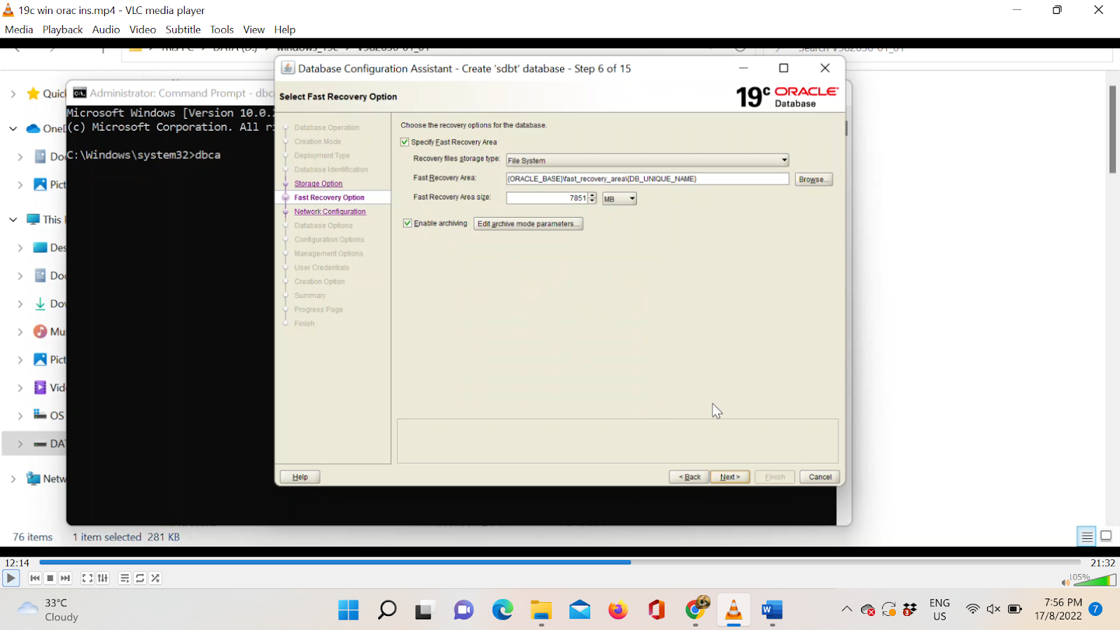Click Browse for Fast Recovery Area
The width and height of the screenshot is (1120, 630).
[x=813, y=179]
